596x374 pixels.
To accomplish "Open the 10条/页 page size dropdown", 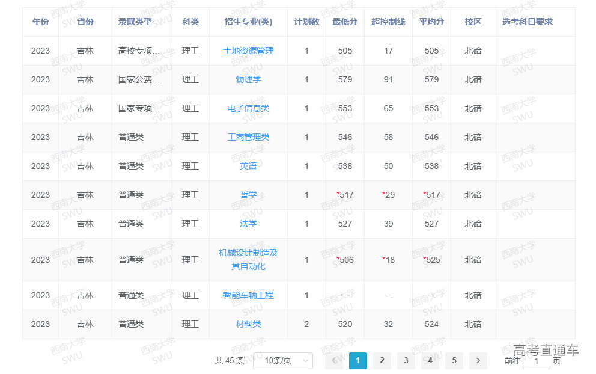I will point(283,360).
